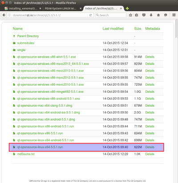Click the 622M size value
Screen dimensions: 178x183
pos(138,147)
